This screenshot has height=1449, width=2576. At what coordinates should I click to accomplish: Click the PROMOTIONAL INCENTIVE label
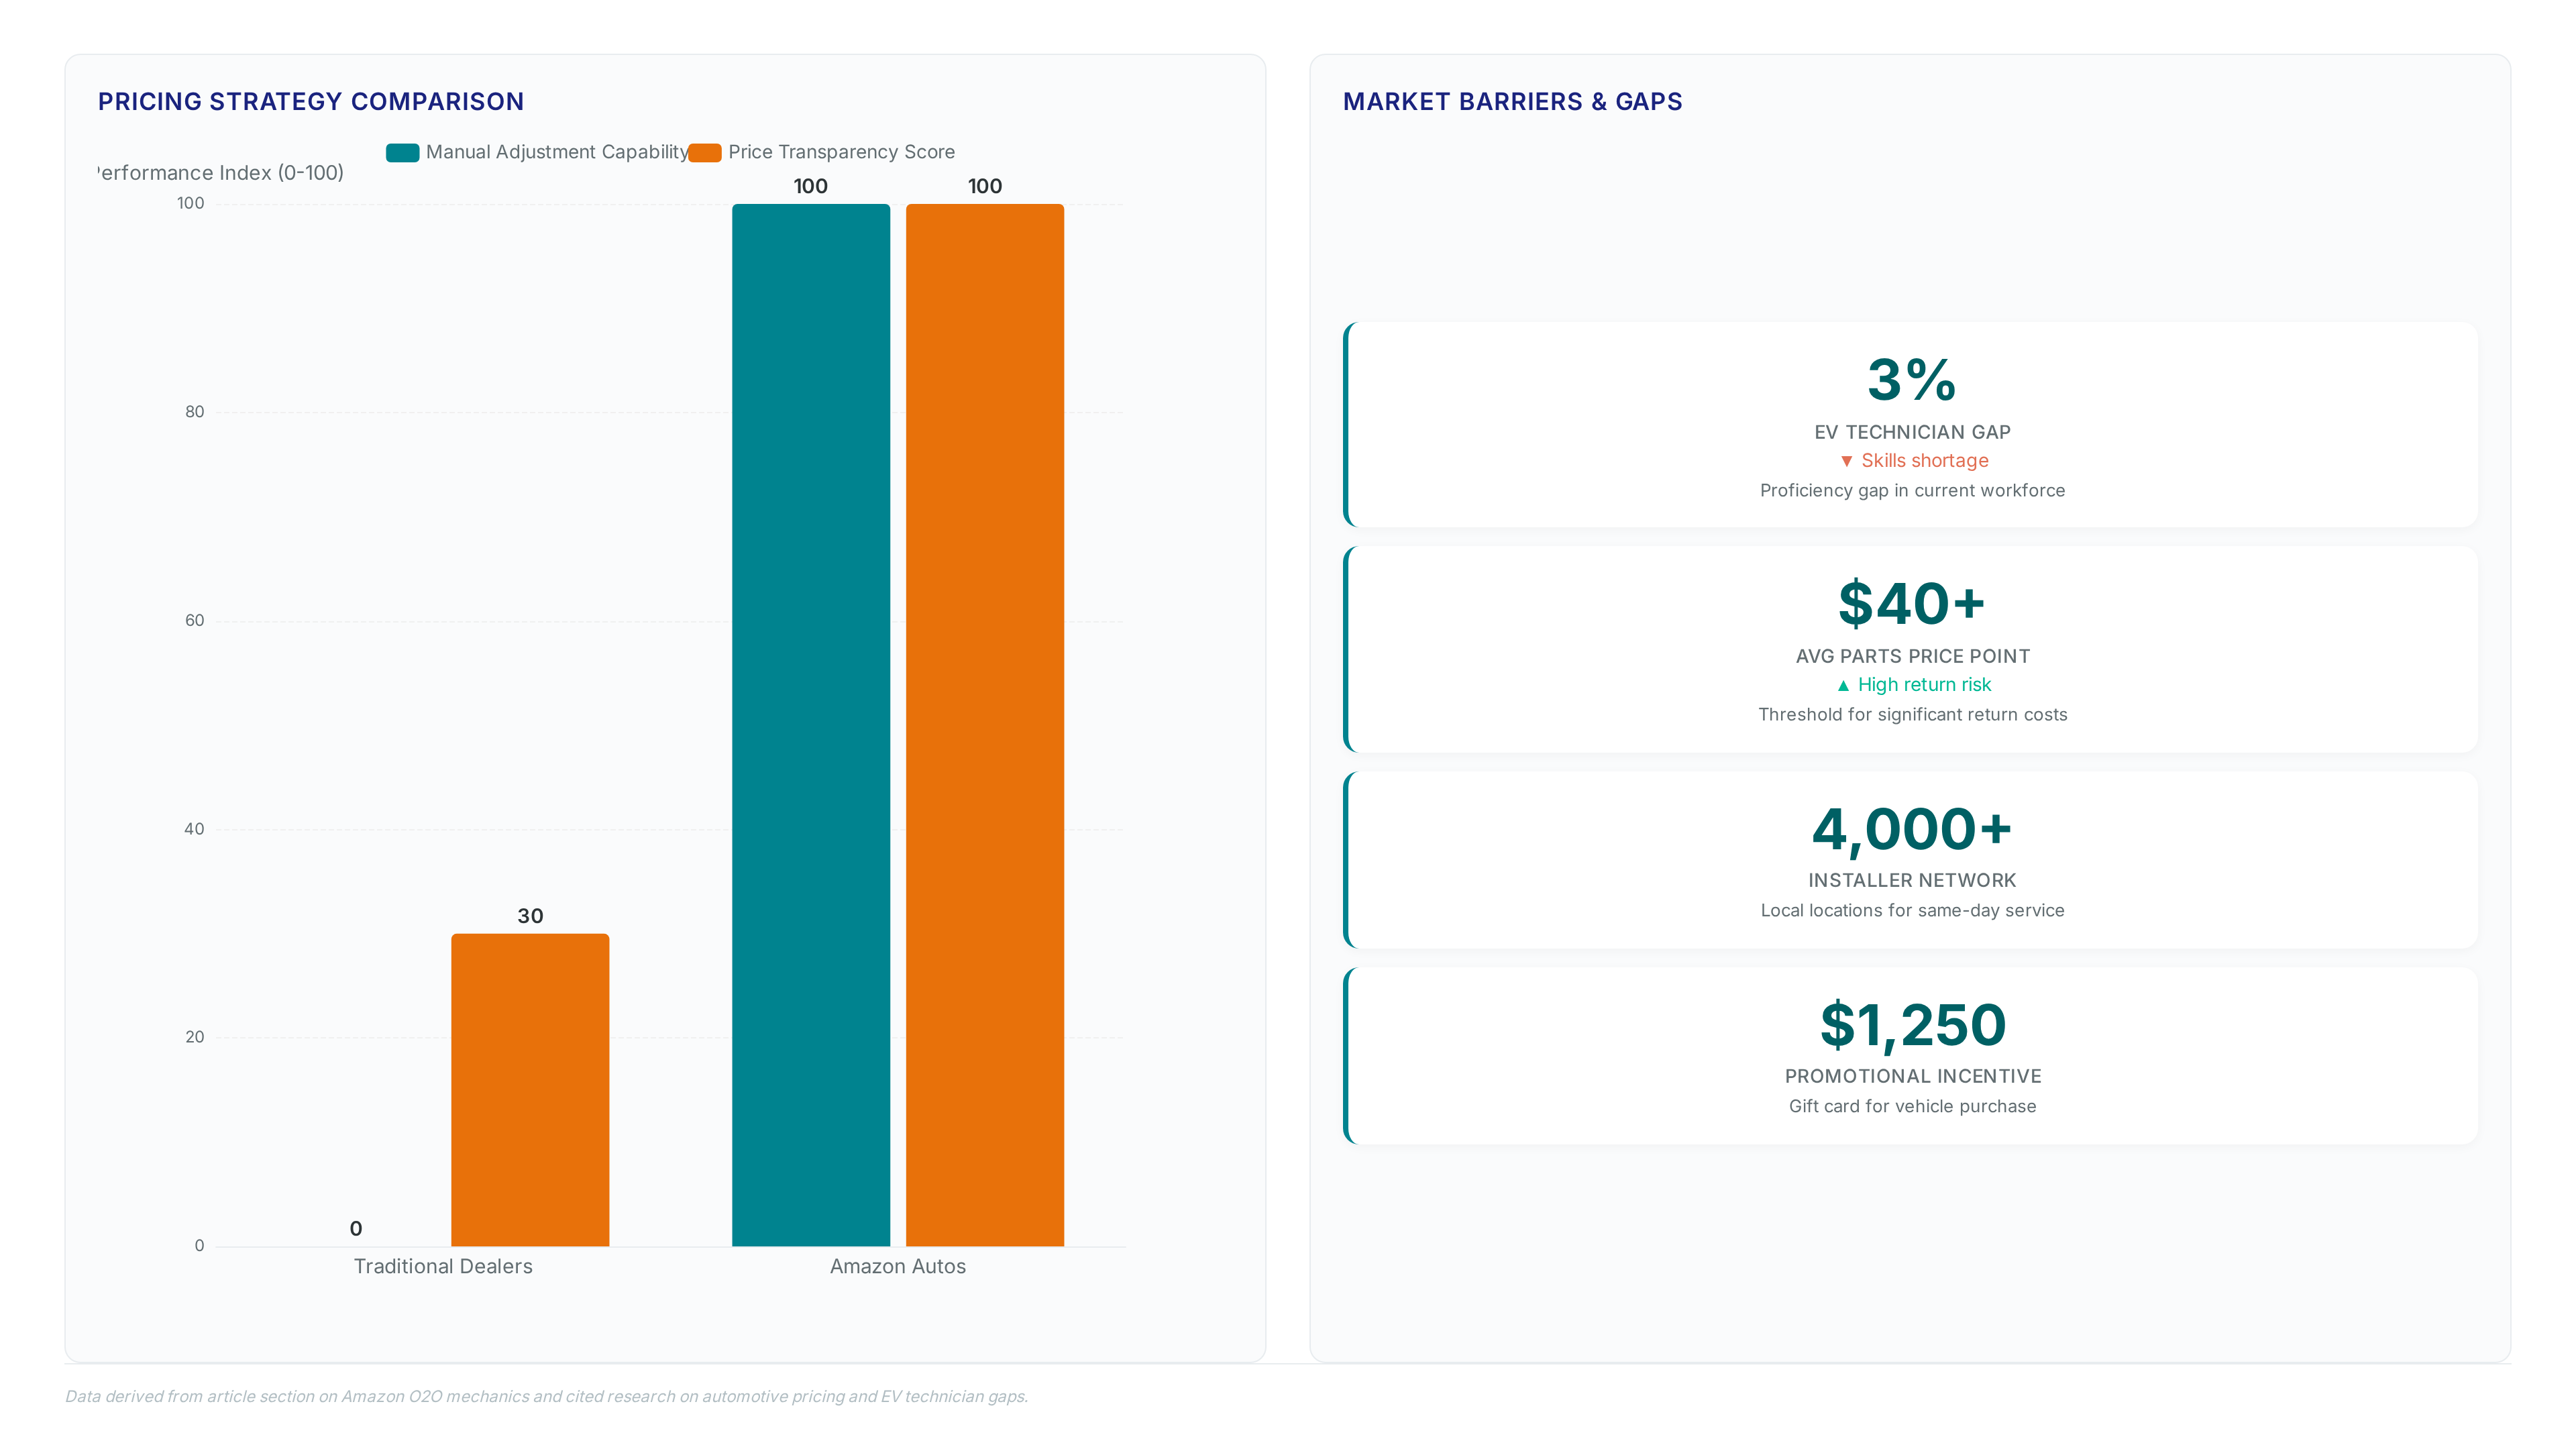(1912, 1076)
